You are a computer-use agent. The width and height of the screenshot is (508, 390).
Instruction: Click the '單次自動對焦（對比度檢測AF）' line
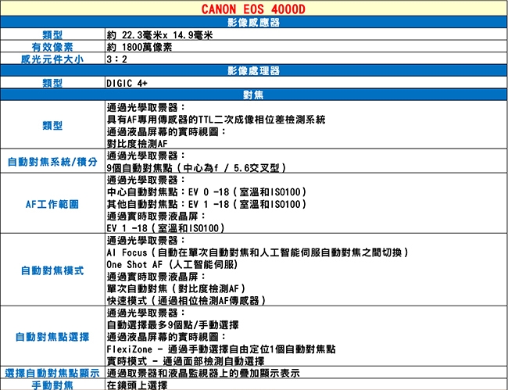177,288
